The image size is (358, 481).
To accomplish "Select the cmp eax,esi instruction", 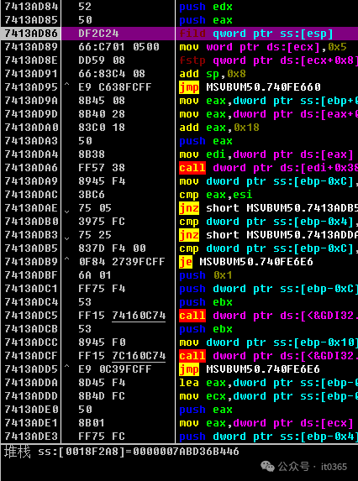I will pyautogui.click(x=216, y=195).
